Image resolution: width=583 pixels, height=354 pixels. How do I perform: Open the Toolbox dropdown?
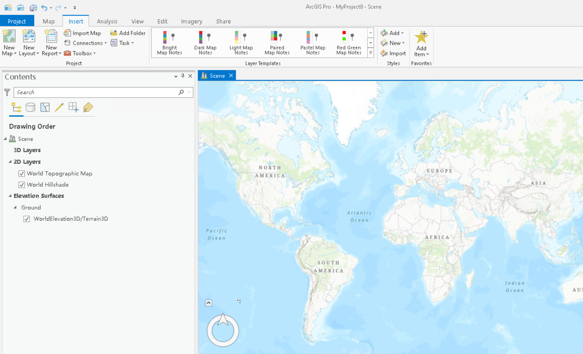80,53
